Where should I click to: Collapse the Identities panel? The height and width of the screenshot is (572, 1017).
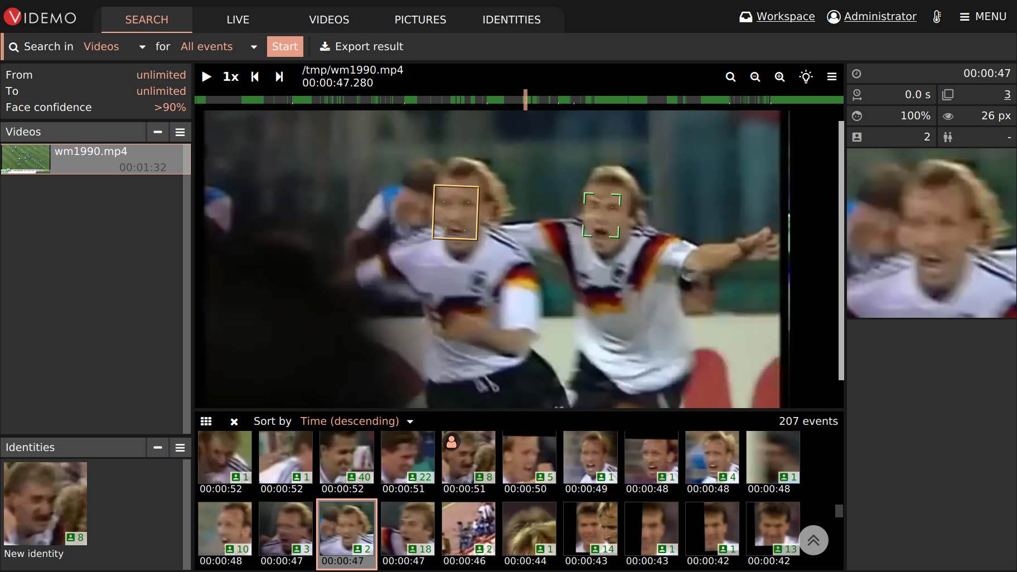(x=158, y=448)
